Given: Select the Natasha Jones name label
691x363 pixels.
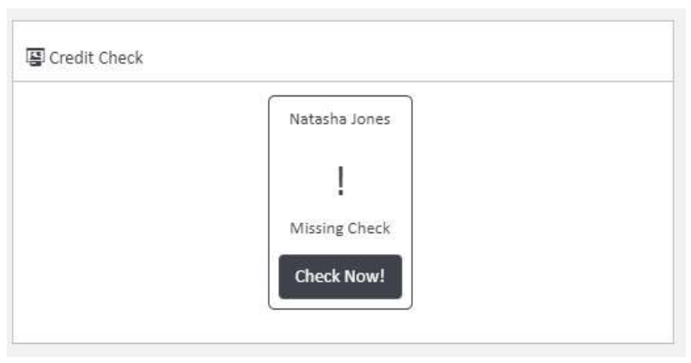Looking at the screenshot, I should pyautogui.click(x=340, y=119).
